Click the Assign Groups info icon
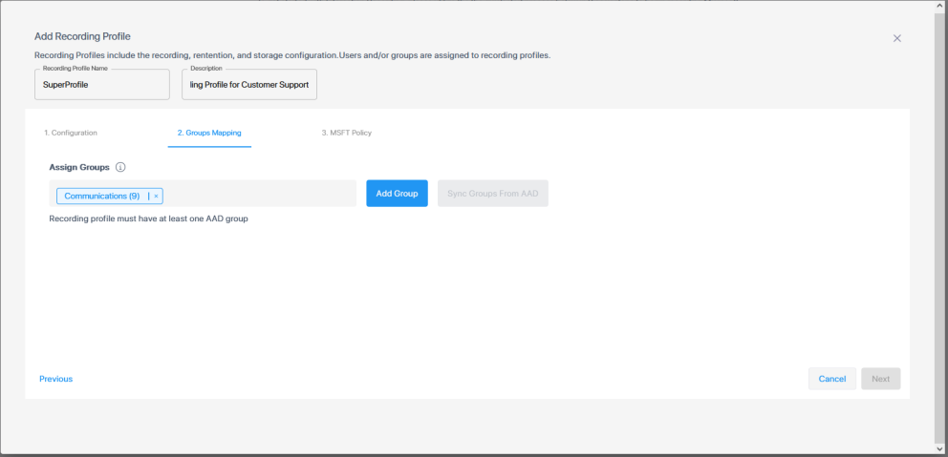Viewport: 948px width, 457px height. click(x=120, y=167)
